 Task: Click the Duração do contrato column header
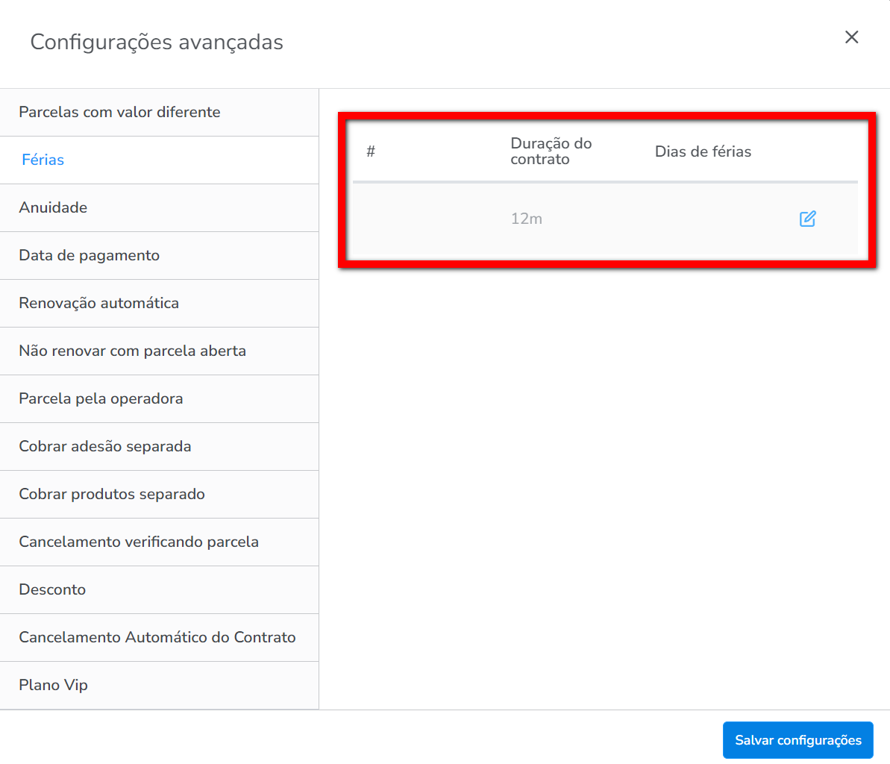[x=551, y=151]
